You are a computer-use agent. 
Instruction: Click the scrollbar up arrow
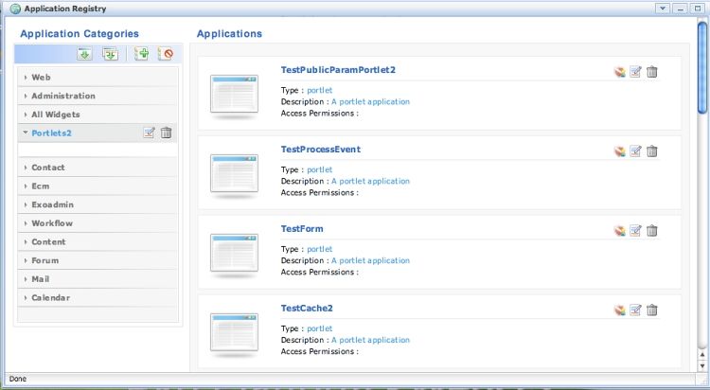point(702,355)
